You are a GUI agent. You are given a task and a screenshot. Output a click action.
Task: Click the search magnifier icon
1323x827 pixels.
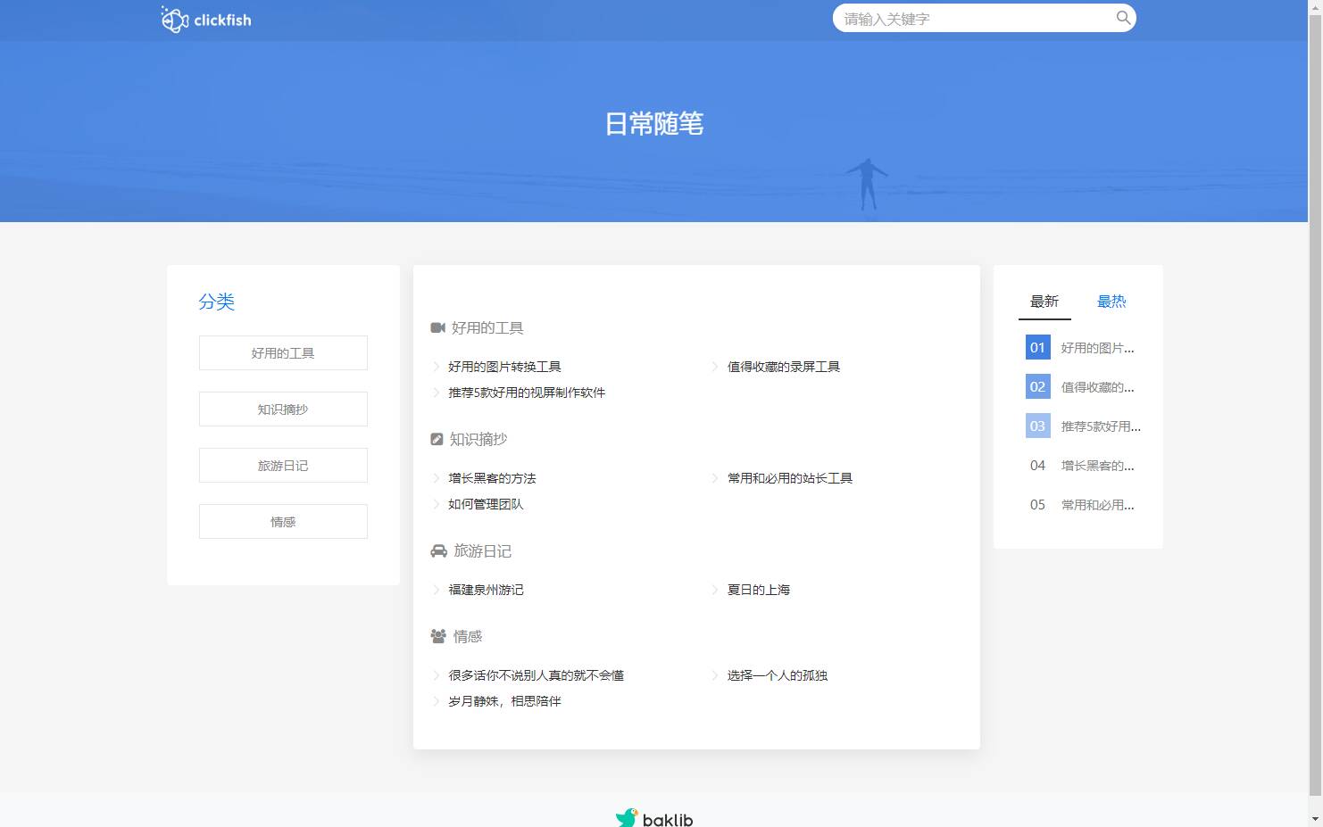(x=1123, y=18)
